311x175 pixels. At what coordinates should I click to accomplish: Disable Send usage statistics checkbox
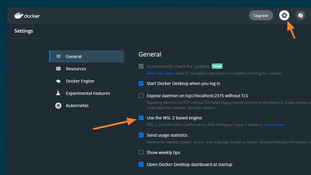click(141, 135)
